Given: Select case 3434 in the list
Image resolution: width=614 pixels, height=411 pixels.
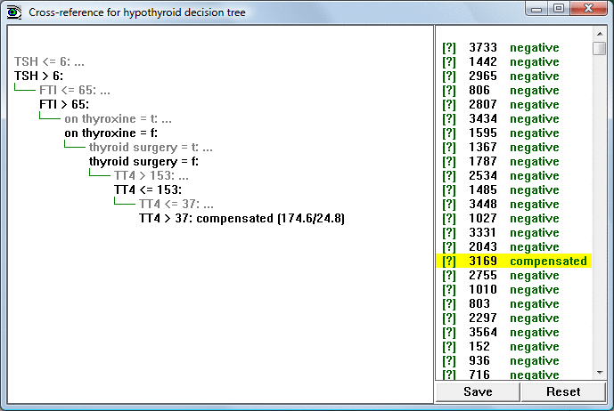Looking at the screenshot, I should [x=514, y=119].
